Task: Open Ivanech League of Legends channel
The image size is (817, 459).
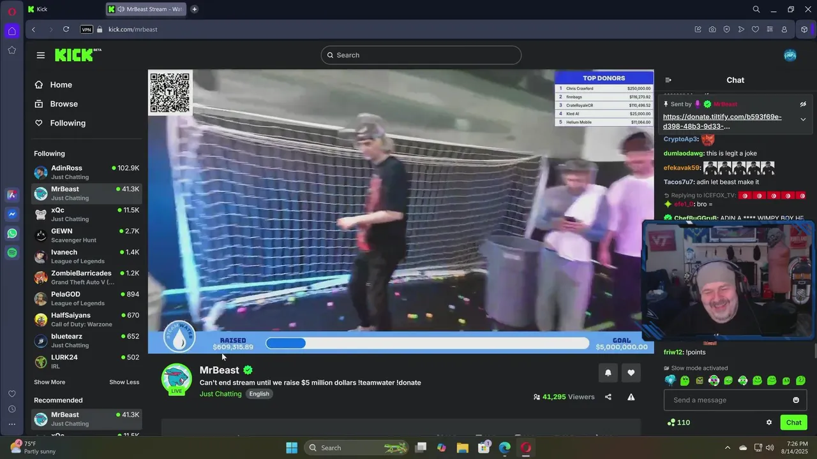Action: point(87,256)
